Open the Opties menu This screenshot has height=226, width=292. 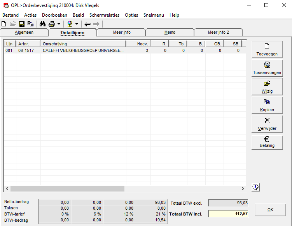click(131, 15)
